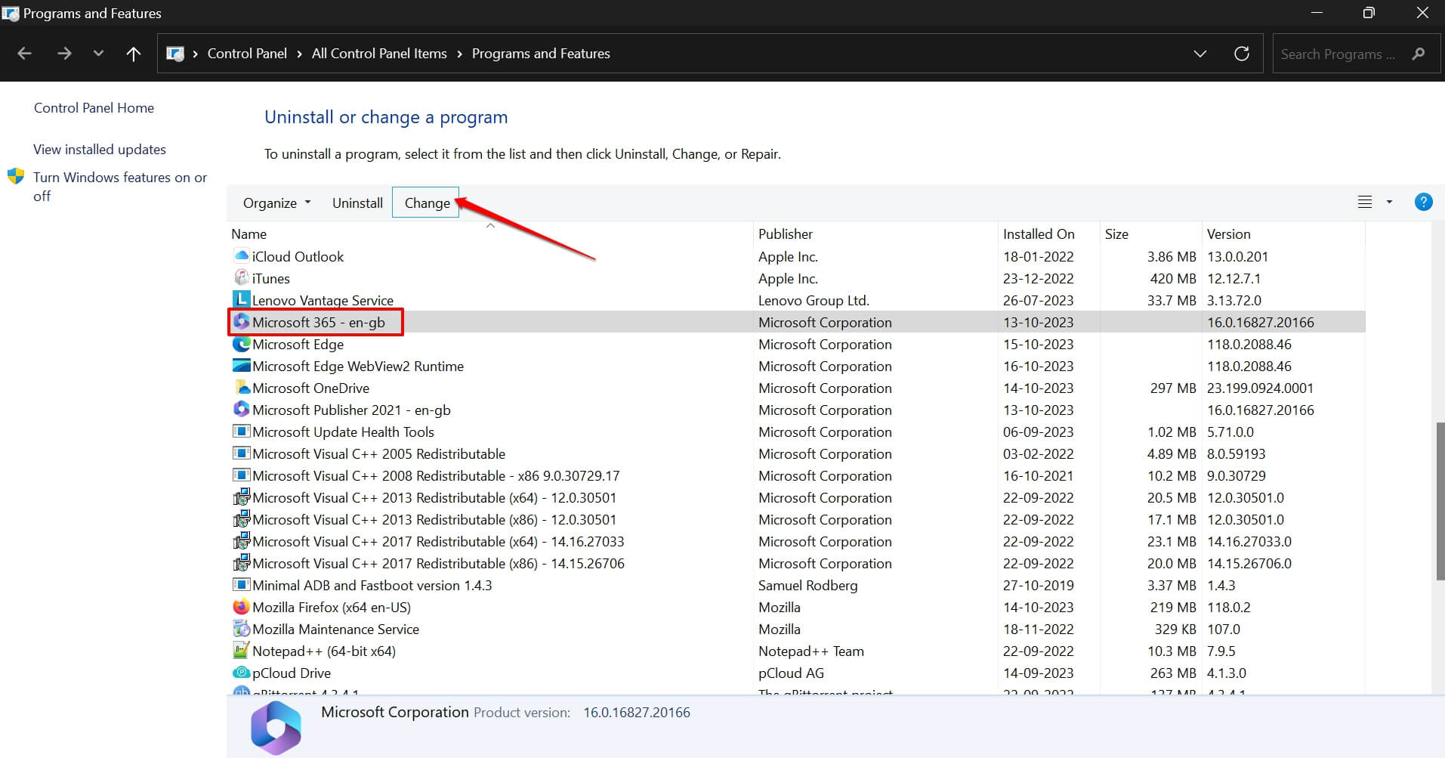The width and height of the screenshot is (1445, 758).
Task: Expand the address bar locations dropdown
Action: pos(1200,53)
